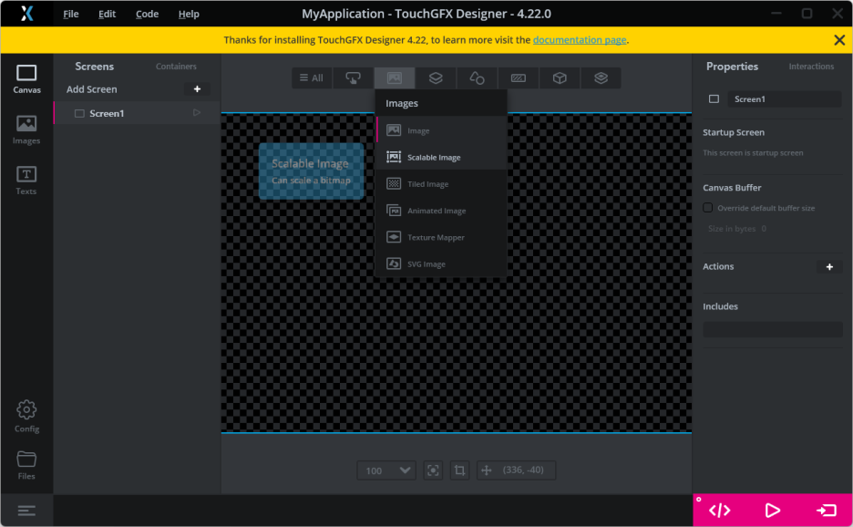Add an Animated Image widget
The width and height of the screenshot is (853, 527).
(441, 210)
